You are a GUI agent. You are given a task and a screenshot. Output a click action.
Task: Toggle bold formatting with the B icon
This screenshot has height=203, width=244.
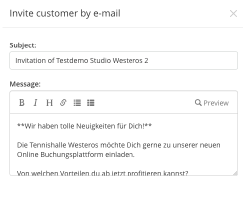[21, 102]
